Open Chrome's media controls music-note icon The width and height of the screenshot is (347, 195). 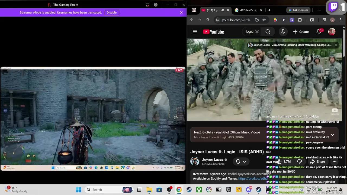[x=324, y=20]
